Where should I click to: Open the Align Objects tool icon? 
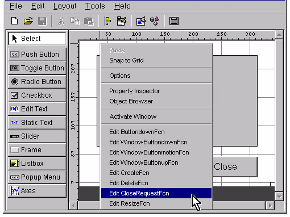coord(107,21)
